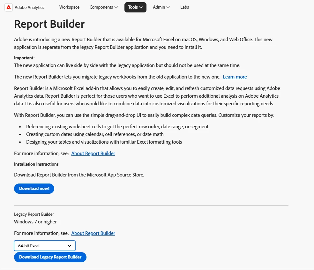The width and height of the screenshot is (314, 270).
Task: Click the Report Builder page heading
Action: (x=49, y=24)
